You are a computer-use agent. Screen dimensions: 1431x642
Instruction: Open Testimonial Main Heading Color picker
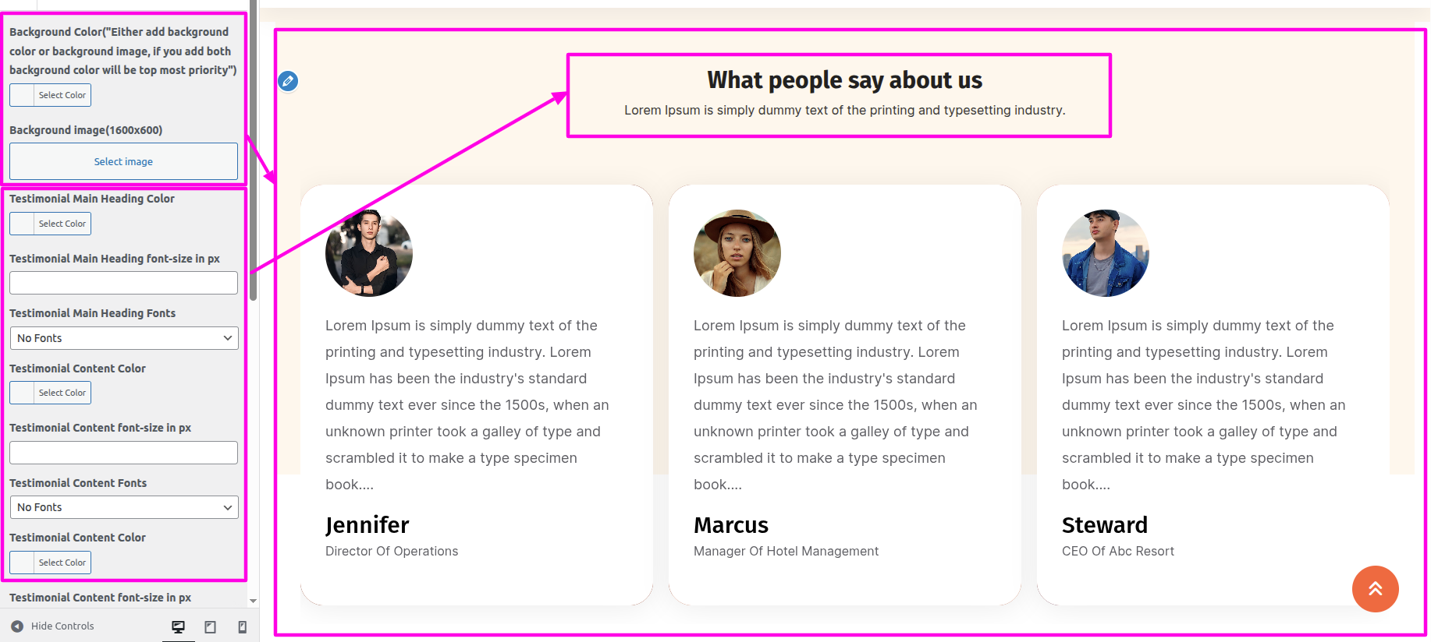point(51,224)
